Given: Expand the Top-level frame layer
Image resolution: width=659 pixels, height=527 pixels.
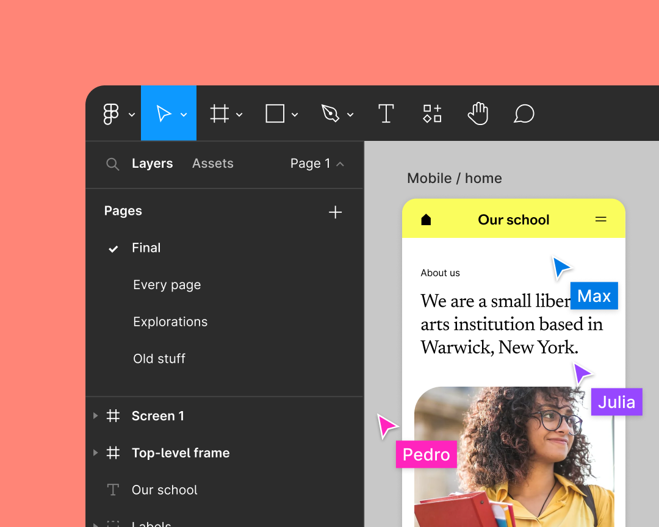Looking at the screenshot, I should tap(95, 453).
